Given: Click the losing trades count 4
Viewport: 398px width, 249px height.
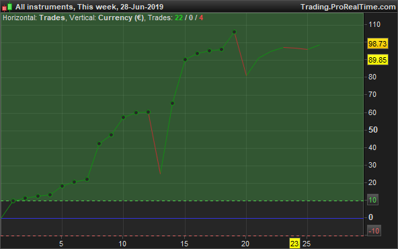Looking at the screenshot, I should [201, 17].
